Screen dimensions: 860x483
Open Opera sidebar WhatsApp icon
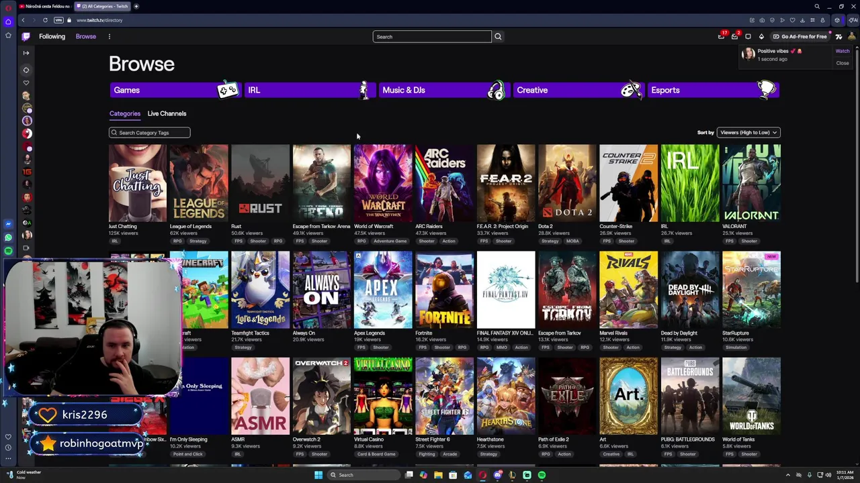click(x=8, y=237)
